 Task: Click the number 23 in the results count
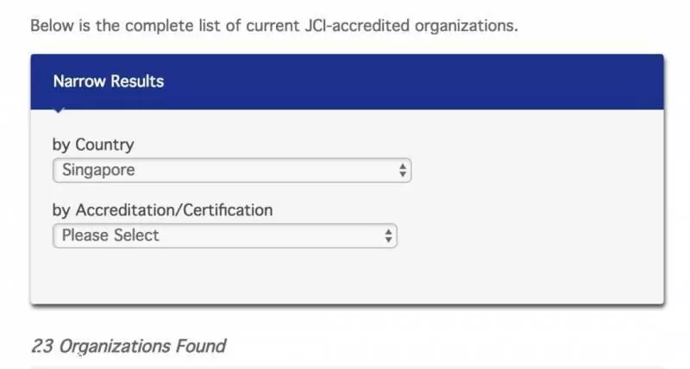click(42, 346)
